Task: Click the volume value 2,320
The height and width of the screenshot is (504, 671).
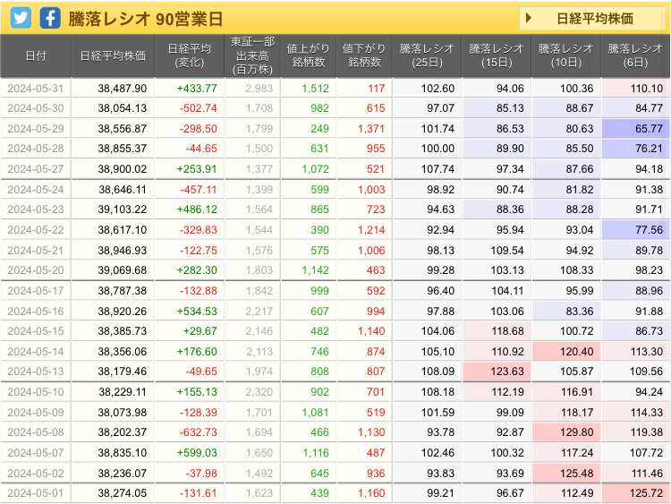Action: [x=259, y=392]
